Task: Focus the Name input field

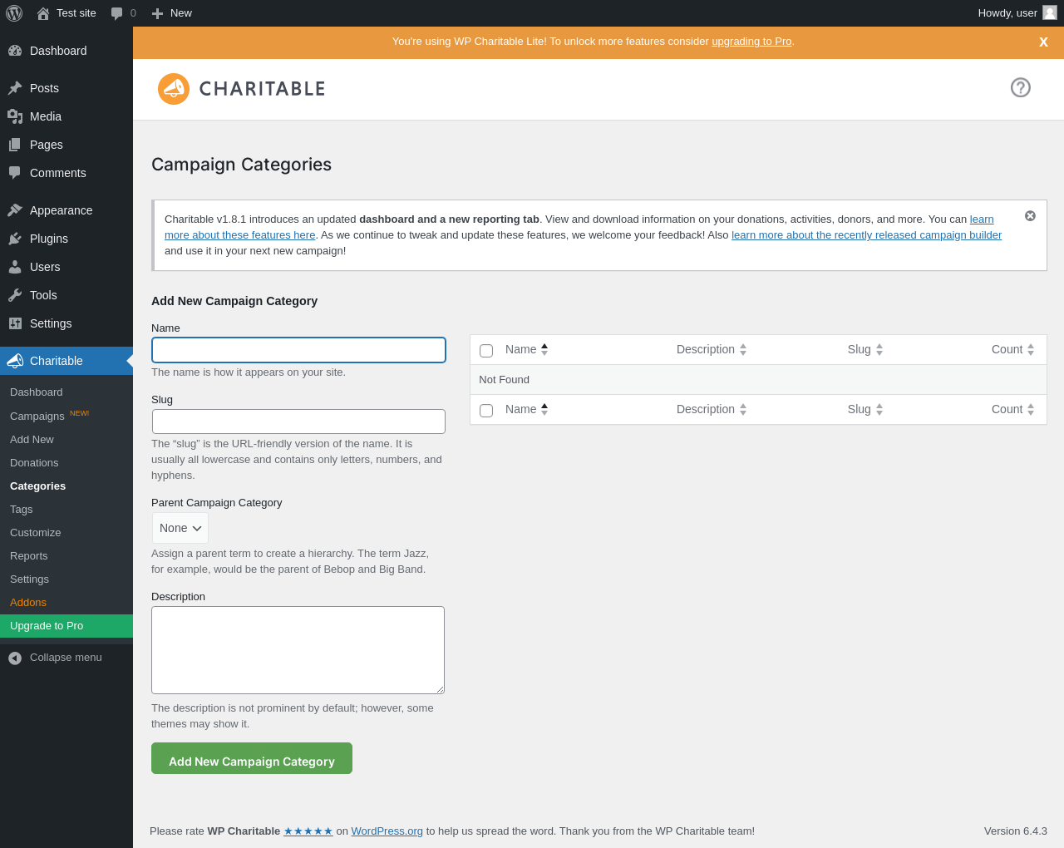Action: coord(298,350)
